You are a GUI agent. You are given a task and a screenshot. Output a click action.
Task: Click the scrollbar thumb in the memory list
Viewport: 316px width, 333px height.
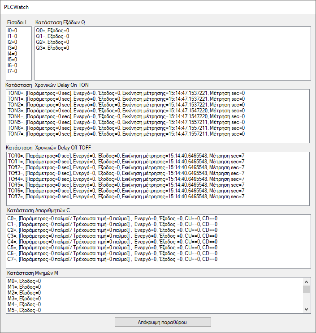(x=307, y=289)
